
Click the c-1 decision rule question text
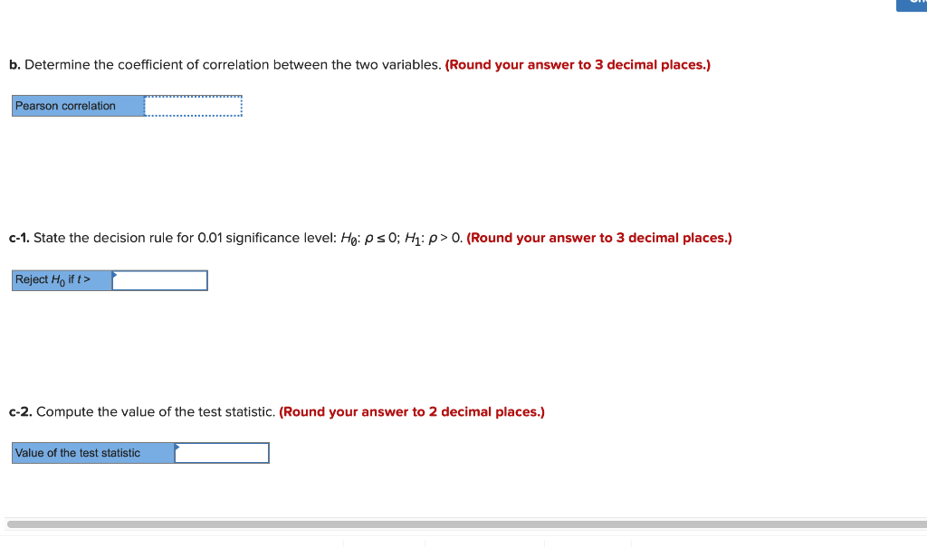pyautogui.click(x=272, y=237)
